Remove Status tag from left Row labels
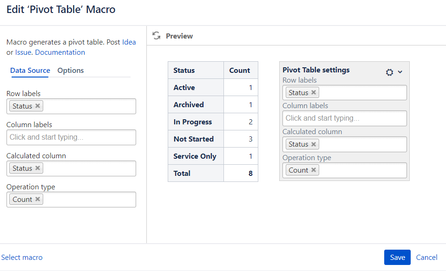 pos(38,106)
